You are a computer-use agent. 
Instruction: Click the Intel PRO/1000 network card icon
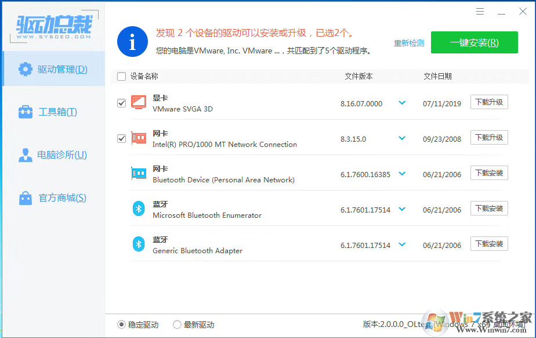point(139,138)
